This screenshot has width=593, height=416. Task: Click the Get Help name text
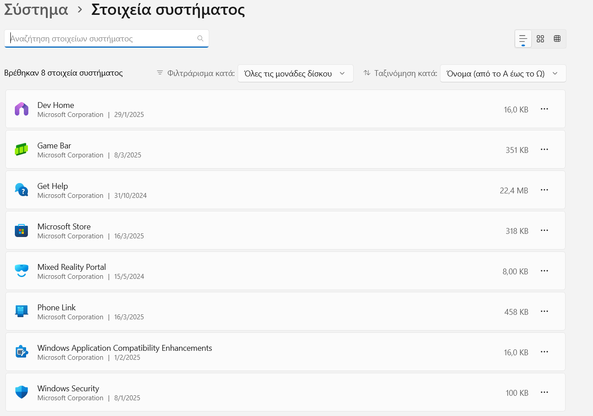tap(53, 186)
